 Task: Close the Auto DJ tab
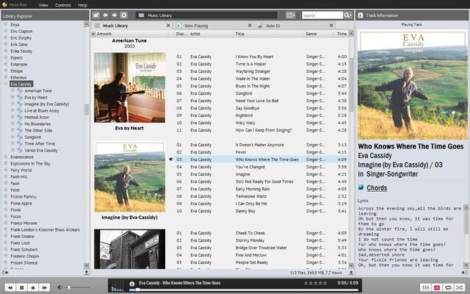(x=331, y=26)
